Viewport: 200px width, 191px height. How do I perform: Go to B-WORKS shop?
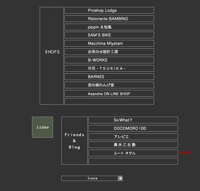click(98, 60)
